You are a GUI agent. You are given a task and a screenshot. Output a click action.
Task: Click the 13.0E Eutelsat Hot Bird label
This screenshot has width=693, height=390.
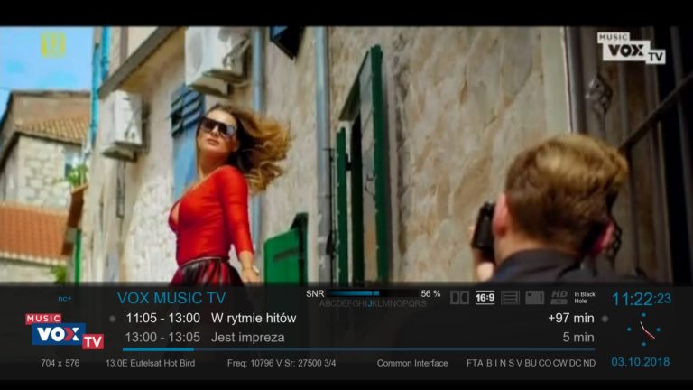(150, 363)
